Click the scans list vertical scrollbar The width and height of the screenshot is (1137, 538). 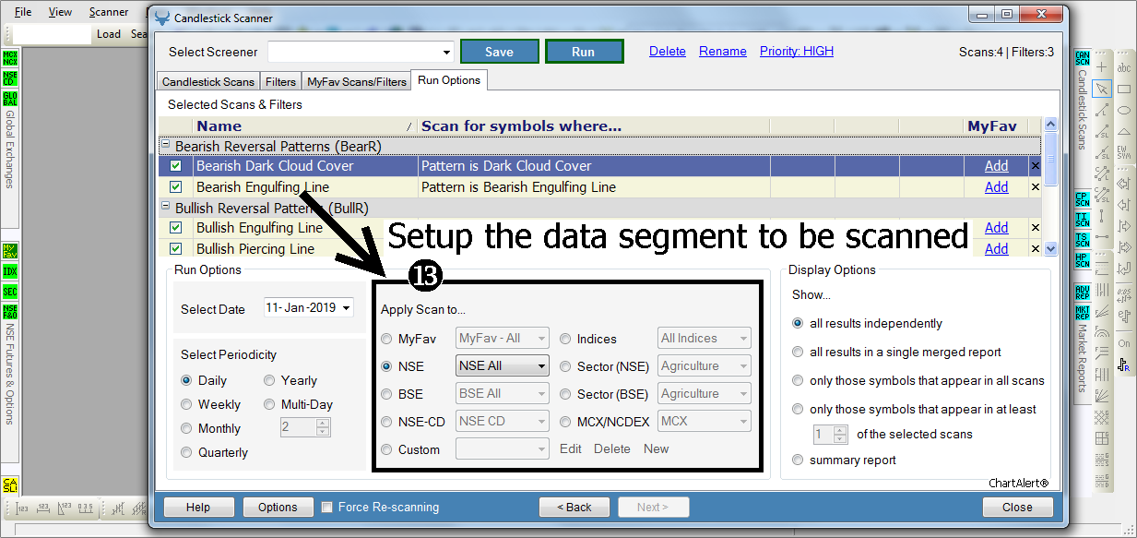point(1050,186)
